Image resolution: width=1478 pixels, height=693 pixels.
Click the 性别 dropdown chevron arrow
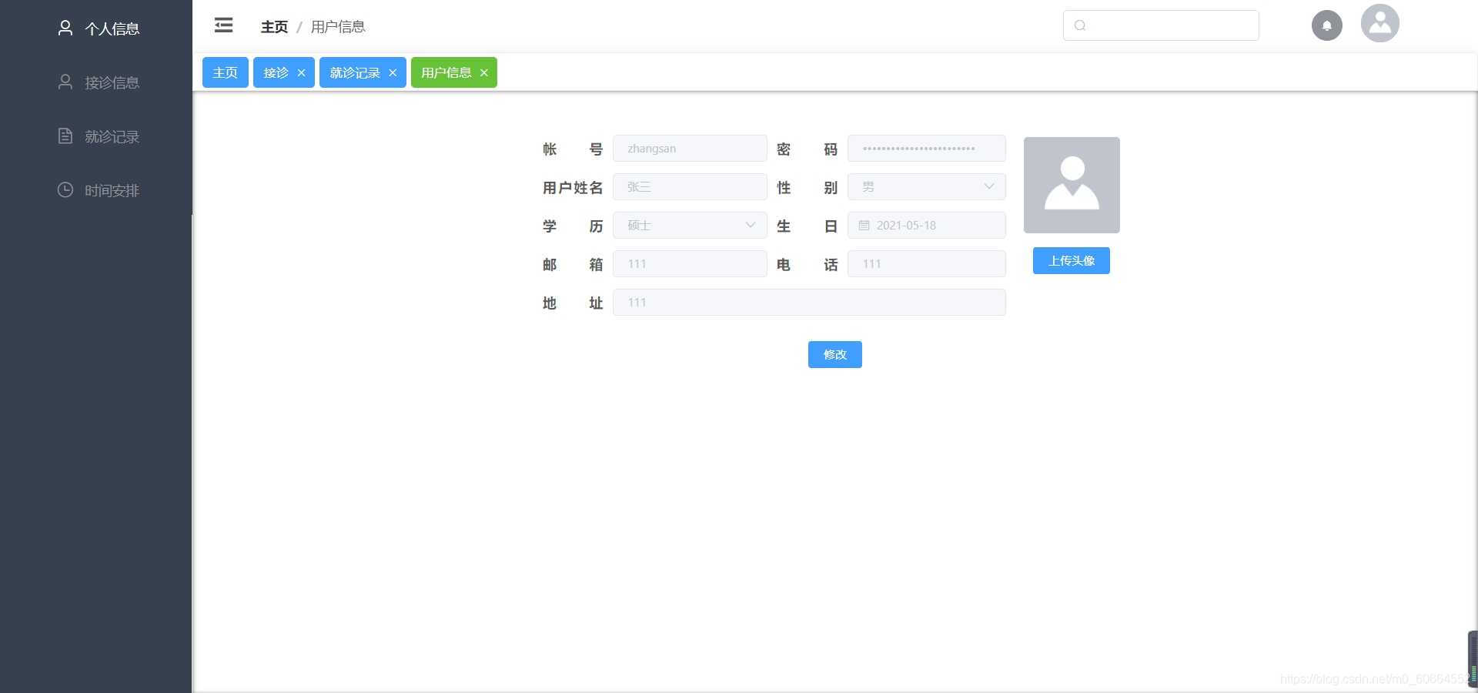988,186
